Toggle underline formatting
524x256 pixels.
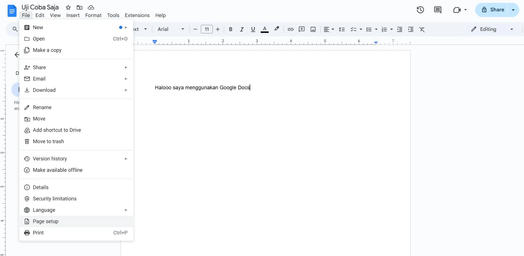click(x=253, y=29)
